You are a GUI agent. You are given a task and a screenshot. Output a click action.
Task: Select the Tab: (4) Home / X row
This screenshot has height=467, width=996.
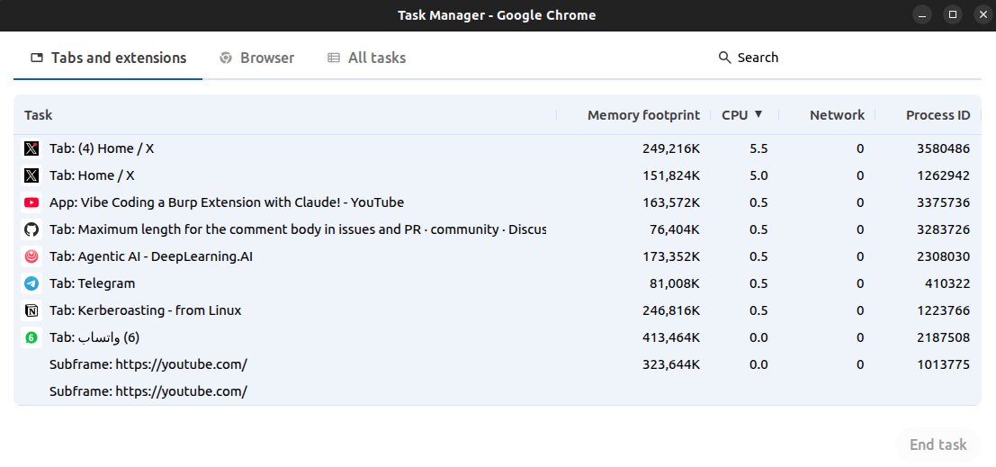click(x=498, y=148)
